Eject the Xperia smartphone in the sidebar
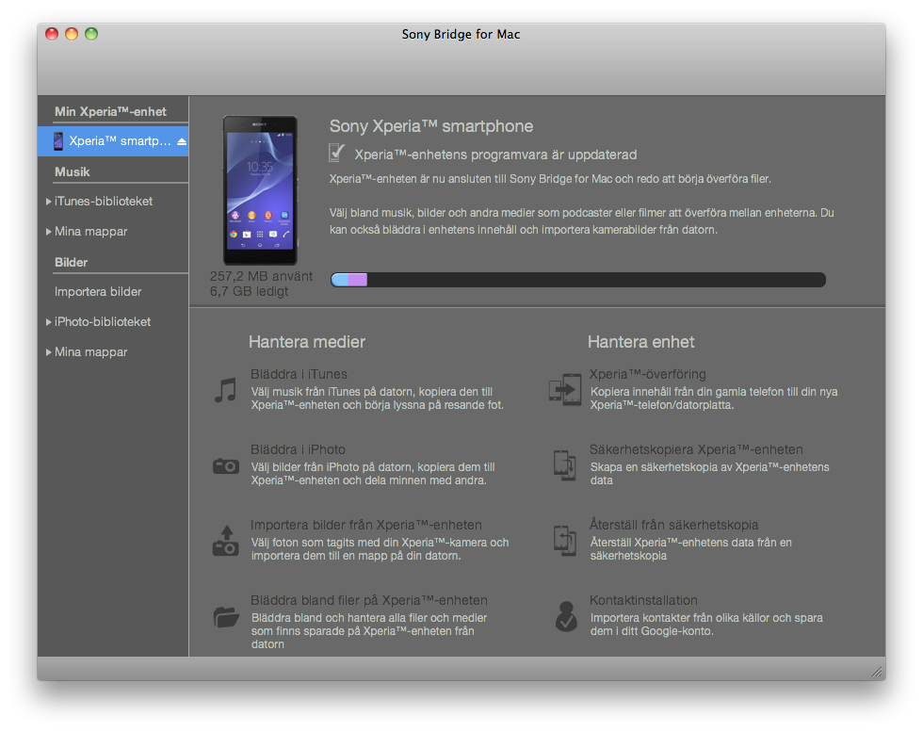The height and width of the screenshot is (732, 923). tap(181, 141)
